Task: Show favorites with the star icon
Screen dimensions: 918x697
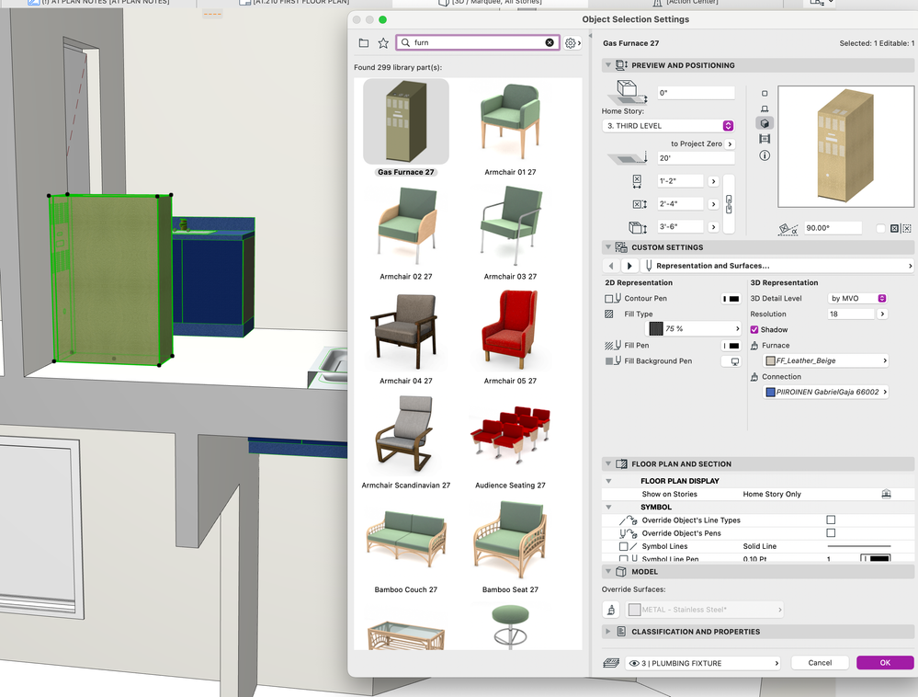Action: coord(383,42)
